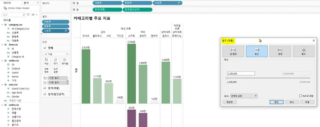Collapse the category.csv table
The height and width of the screenshot is (127, 320).
coord(2,25)
